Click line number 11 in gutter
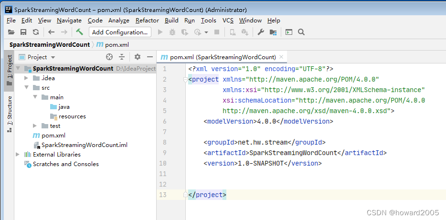The width and height of the screenshot is (446, 220). 163,174
